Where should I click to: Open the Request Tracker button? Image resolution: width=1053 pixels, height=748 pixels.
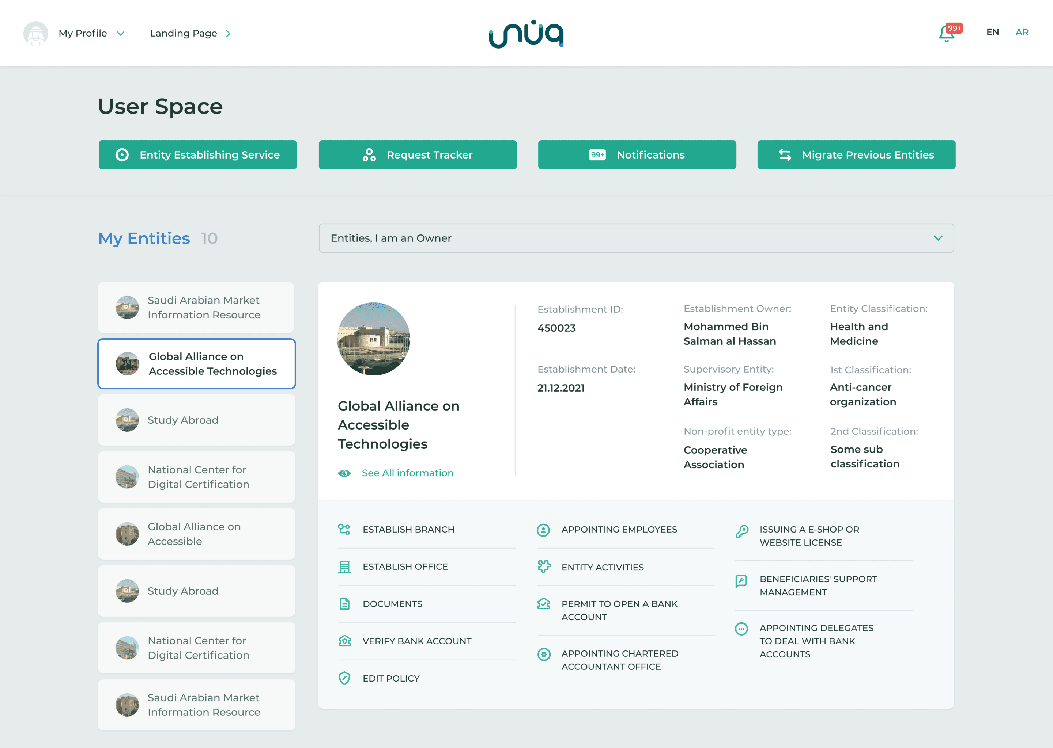click(x=418, y=155)
